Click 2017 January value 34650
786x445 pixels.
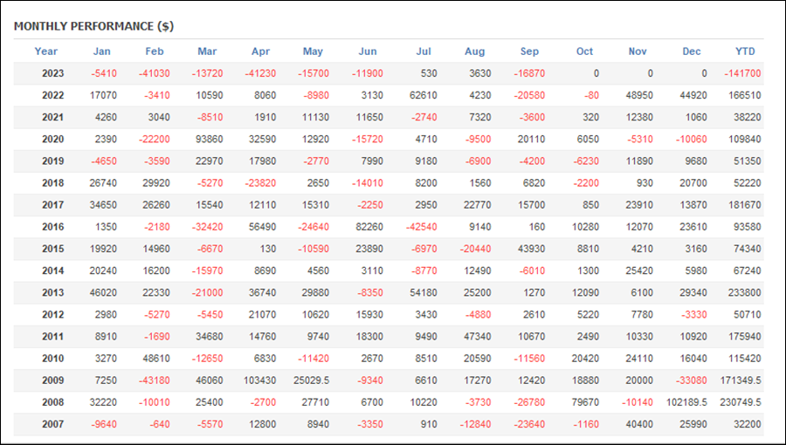tap(103, 205)
